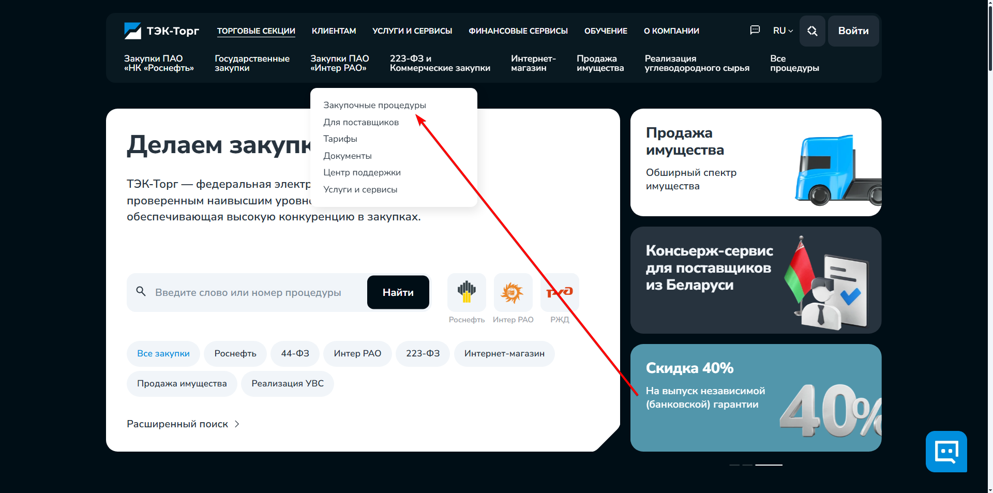Select the 223-ФЗ filter chip
The width and height of the screenshot is (993, 493).
point(423,354)
